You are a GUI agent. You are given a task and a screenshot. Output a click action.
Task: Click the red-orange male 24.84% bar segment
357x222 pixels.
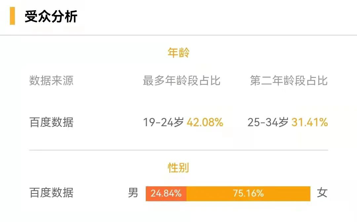point(166,194)
